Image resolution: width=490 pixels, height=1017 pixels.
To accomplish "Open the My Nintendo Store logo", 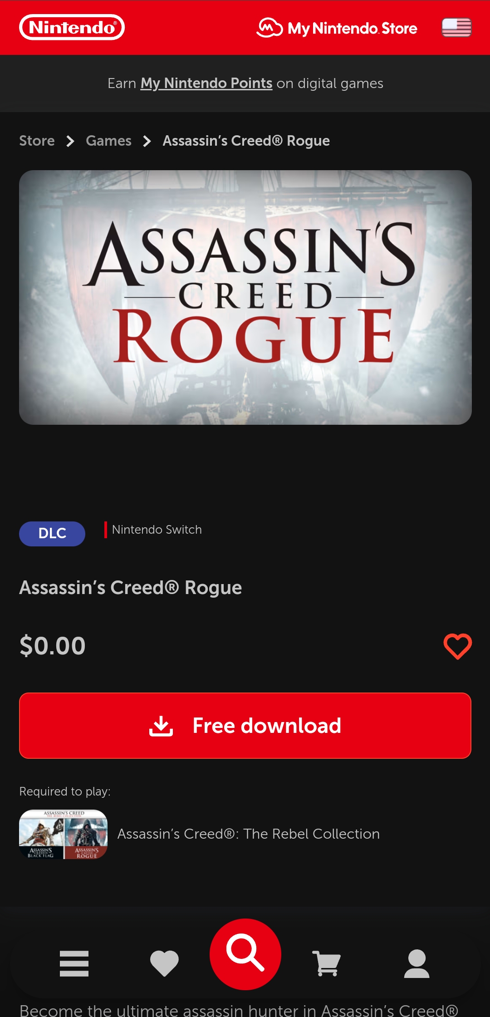I will [337, 28].
